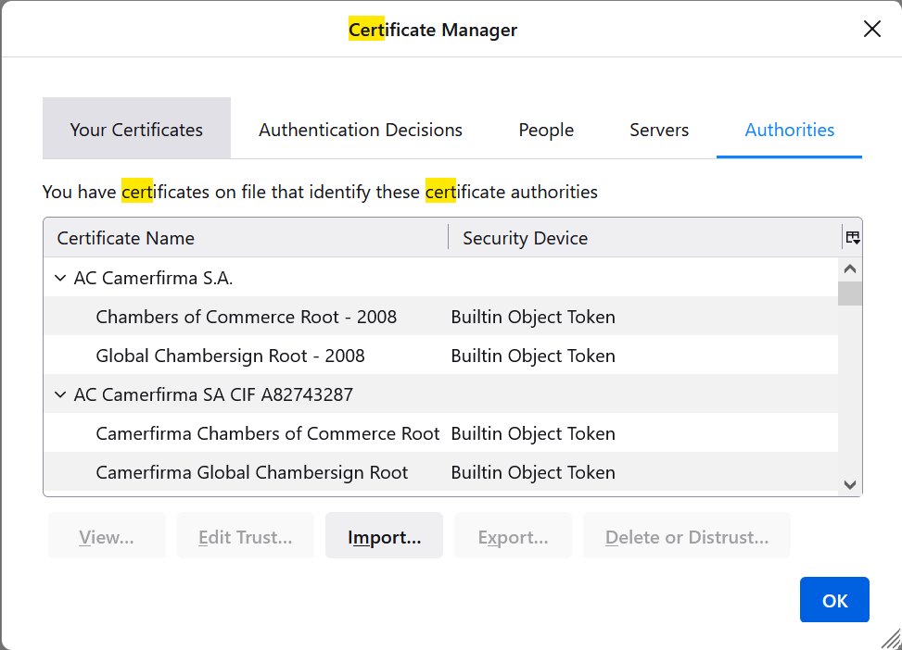Image resolution: width=902 pixels, height=650 pixels.
Task: Collapse the AC Camerfirma S.A. group
Action: (x=60, y=278)
